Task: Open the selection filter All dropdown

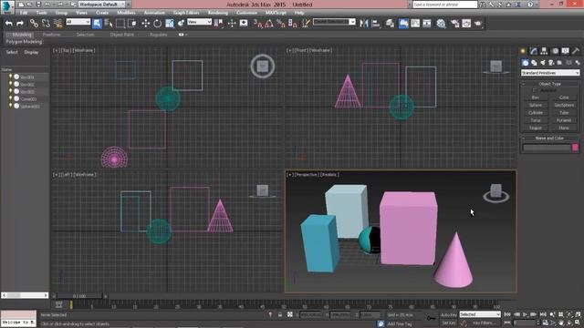Action: tap(78, 22)
